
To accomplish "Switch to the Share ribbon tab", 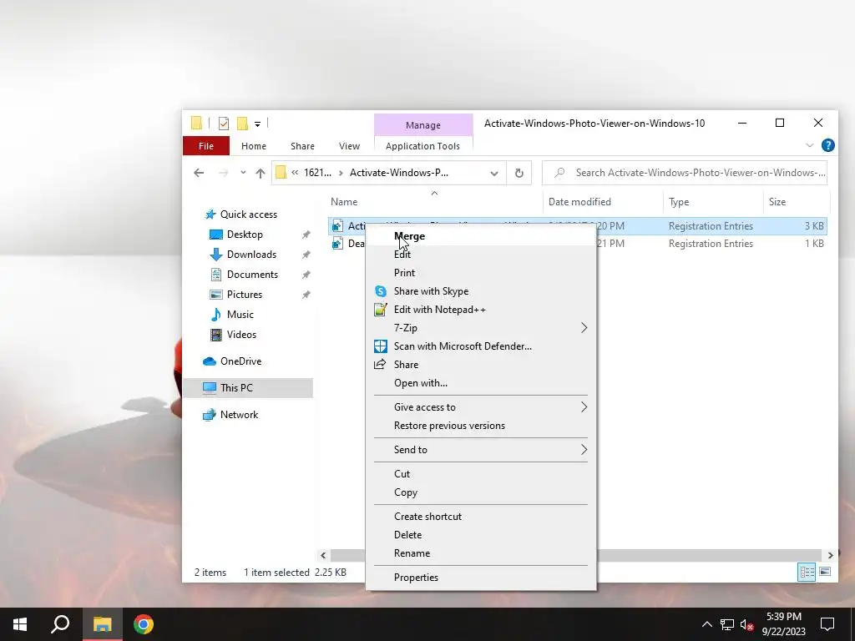I will tap(302, 146).
